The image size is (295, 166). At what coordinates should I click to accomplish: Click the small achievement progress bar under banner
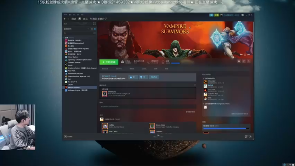click(x=176, y=63)
